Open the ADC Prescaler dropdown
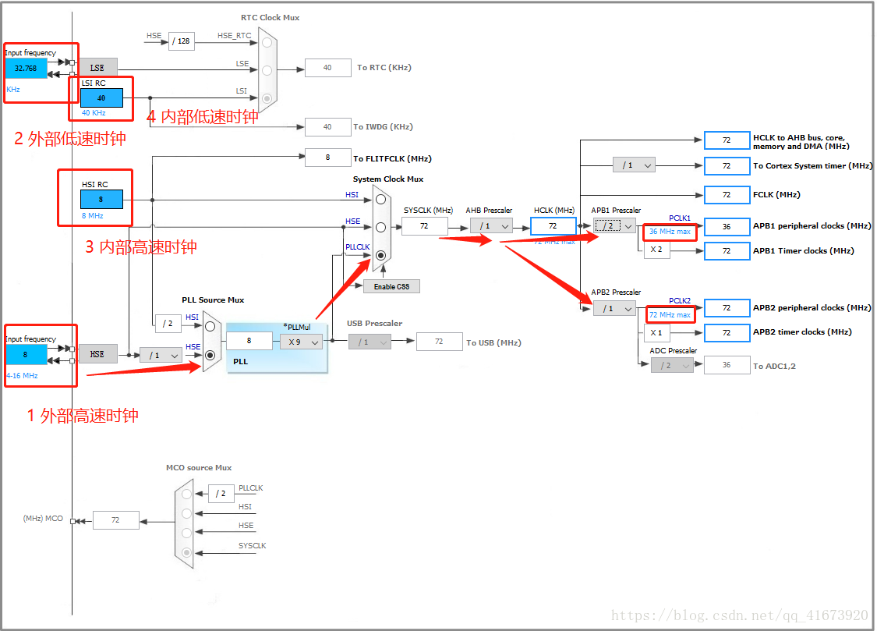 [672, 366]
